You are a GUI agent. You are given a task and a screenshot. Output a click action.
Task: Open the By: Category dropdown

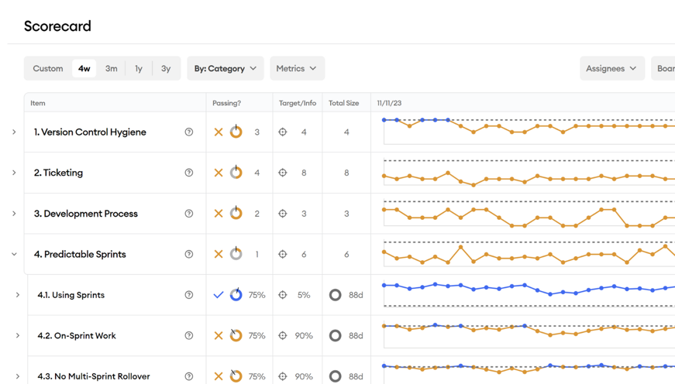pyautogui.click(x=225, y=69)
